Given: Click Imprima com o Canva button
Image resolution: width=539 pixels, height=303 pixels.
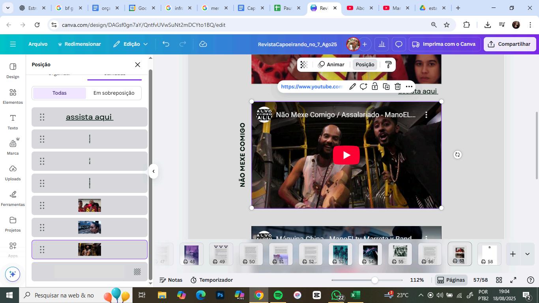Looking at the screenshot, I should (444, 44).
